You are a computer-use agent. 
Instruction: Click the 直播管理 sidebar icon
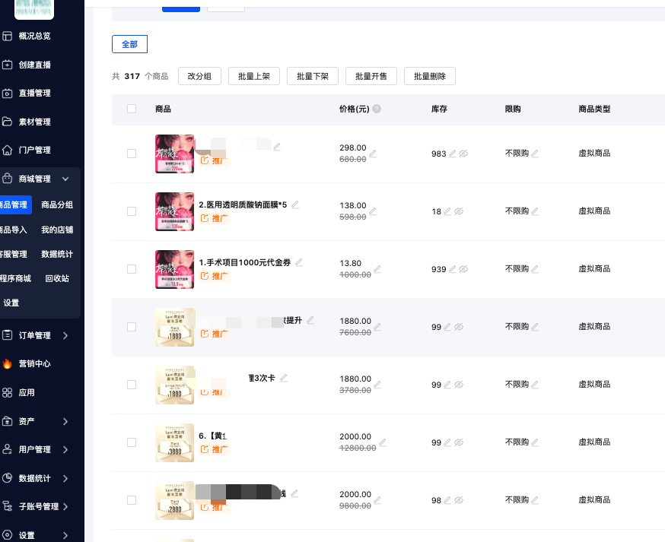pyautogui.click(x=7, y=94)
